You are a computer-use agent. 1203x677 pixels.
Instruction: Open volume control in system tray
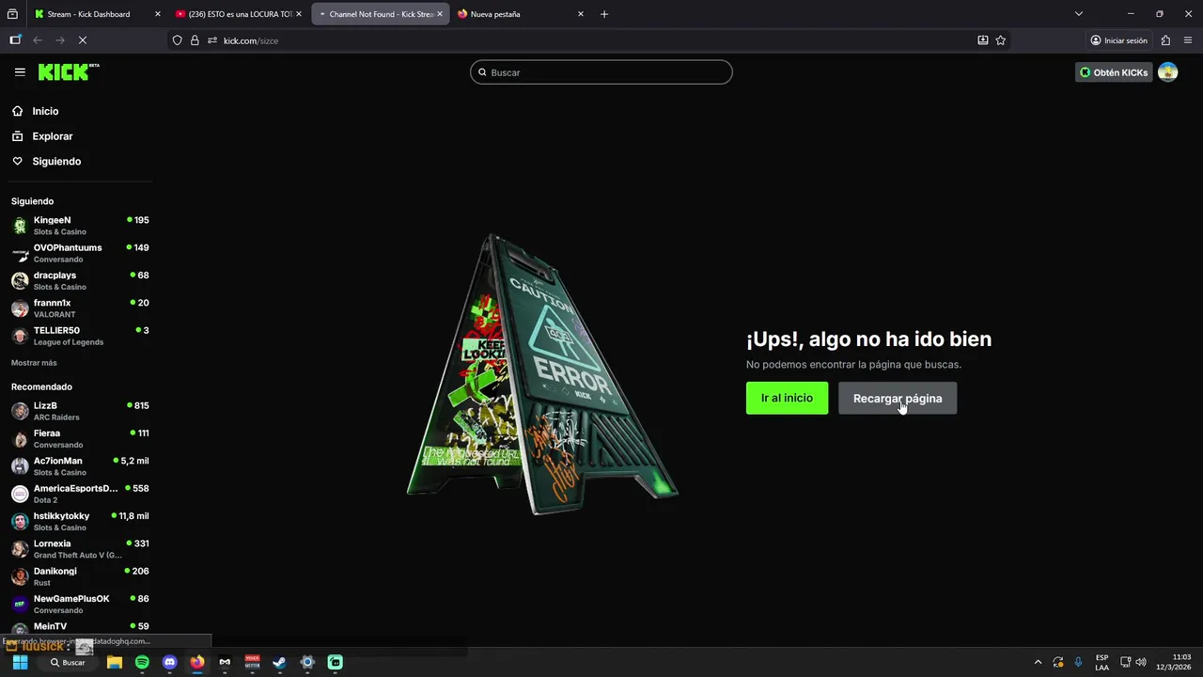[x=1141, y=662]
